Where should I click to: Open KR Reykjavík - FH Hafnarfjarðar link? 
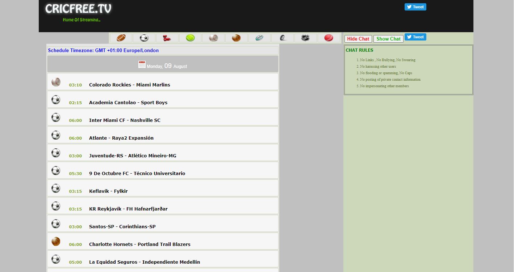tap(128, 209)
